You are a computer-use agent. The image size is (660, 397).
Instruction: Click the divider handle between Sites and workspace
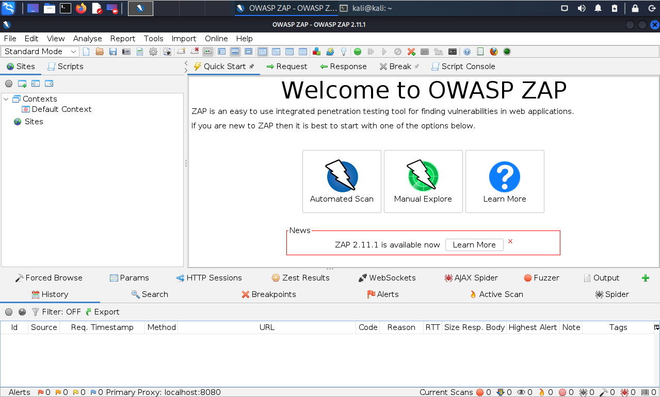tap(186, 163)
